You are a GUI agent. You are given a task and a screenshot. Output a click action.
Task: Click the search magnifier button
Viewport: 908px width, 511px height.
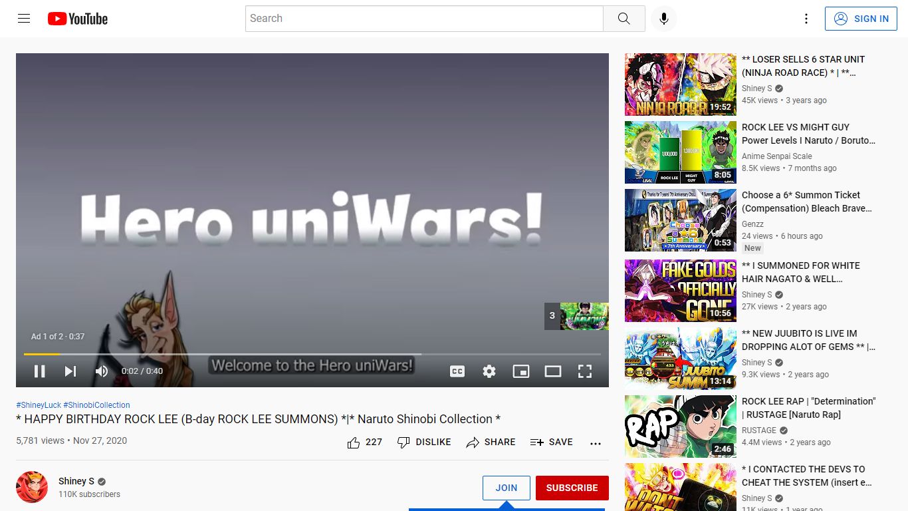(624, 19)
